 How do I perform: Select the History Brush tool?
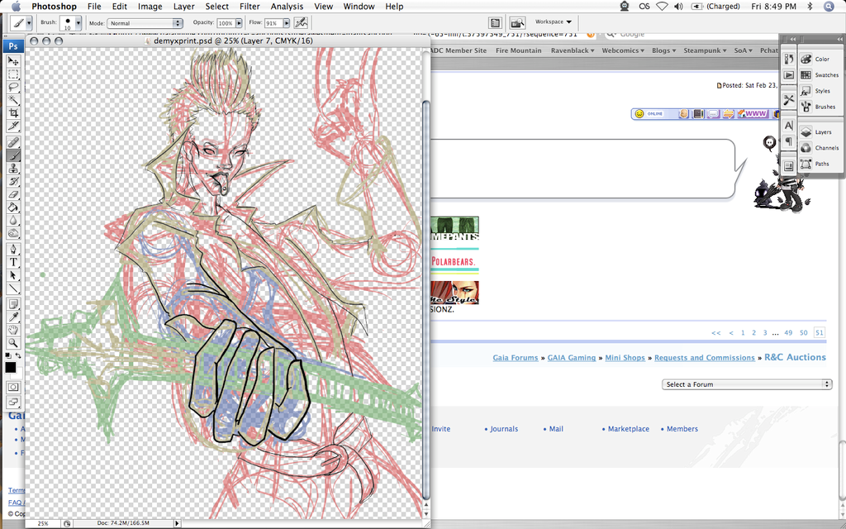click(x=13, y=181)
